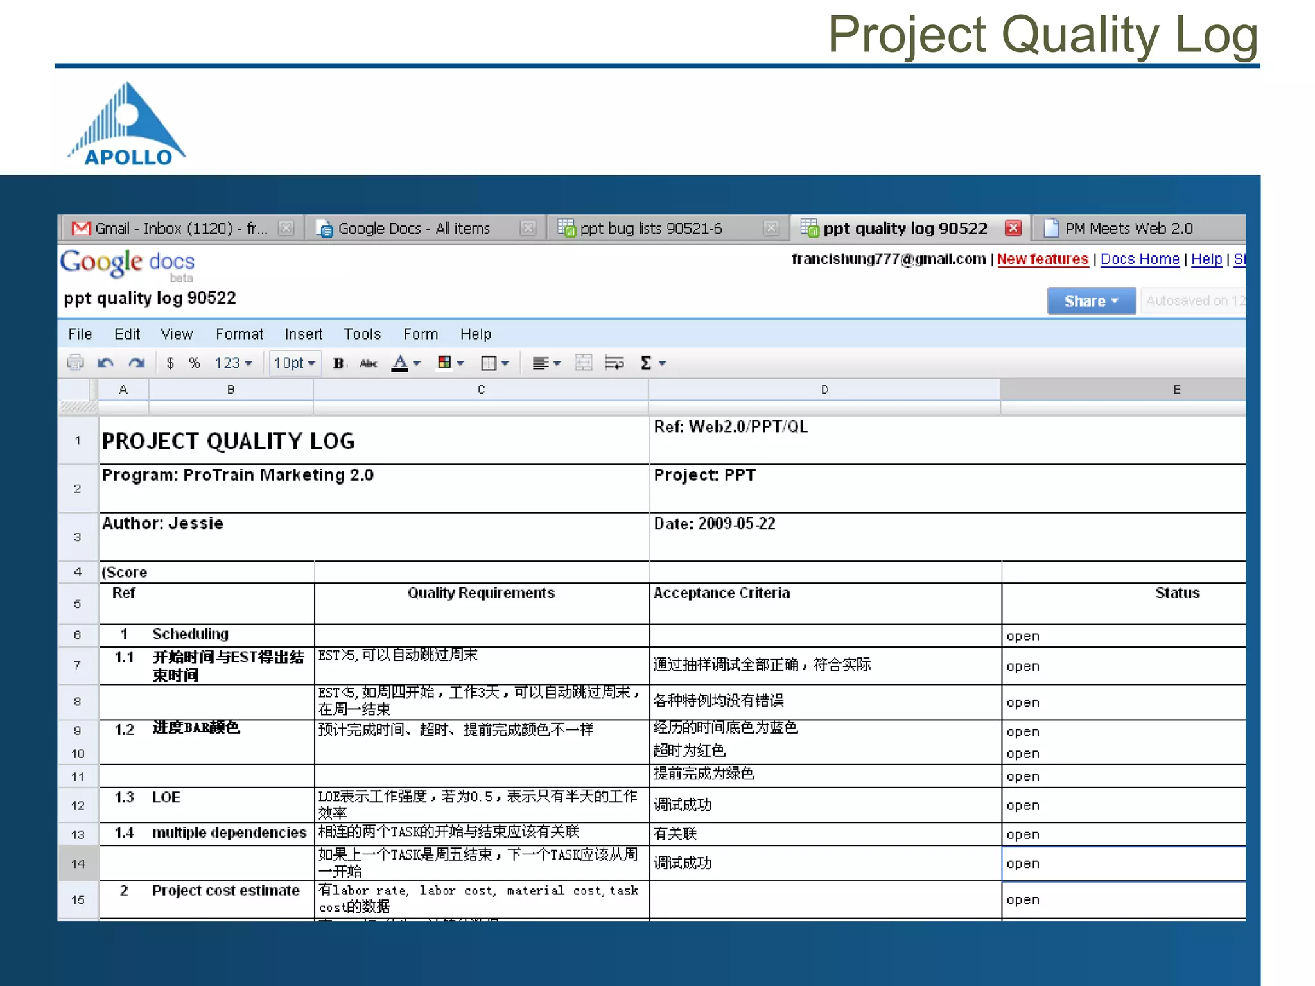Image resolution: width=1315 pixels, height=986 pixels.
Task: Click the document title ppt quality log 90522
Action: click(150, 298)
